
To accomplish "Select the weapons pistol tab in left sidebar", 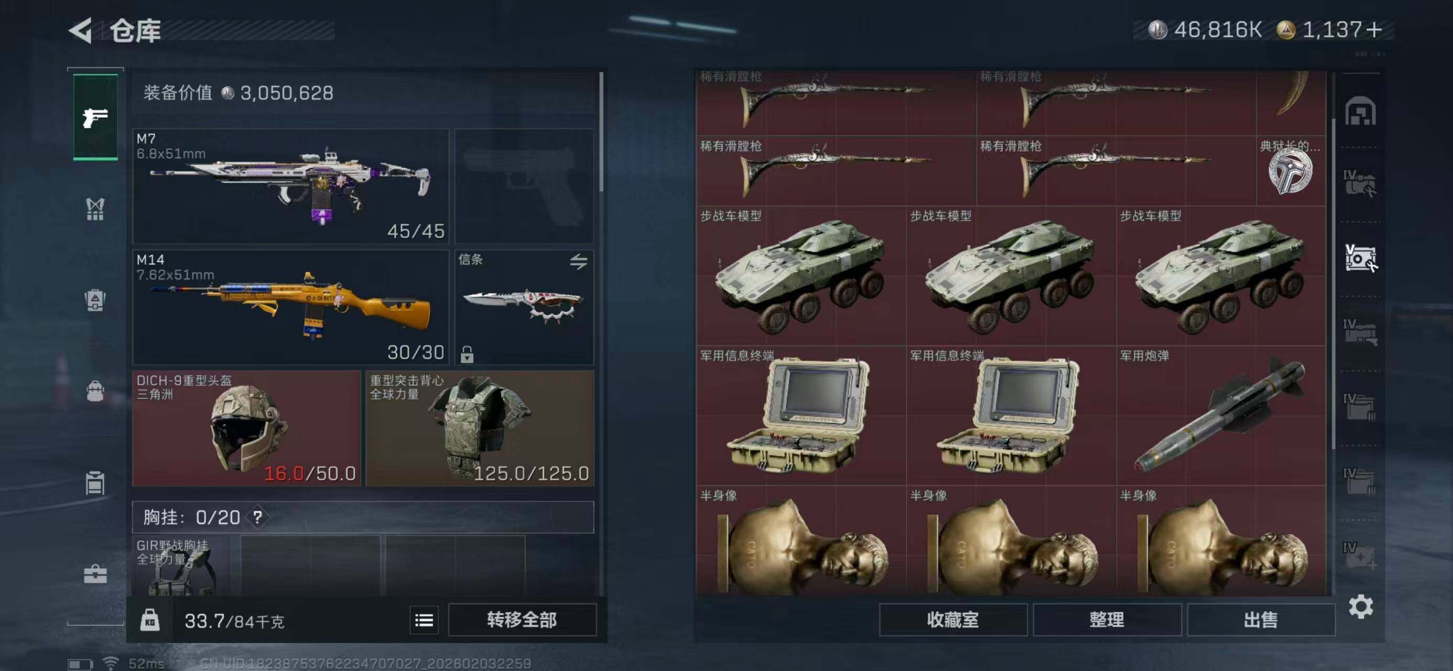I will [95, 117].
